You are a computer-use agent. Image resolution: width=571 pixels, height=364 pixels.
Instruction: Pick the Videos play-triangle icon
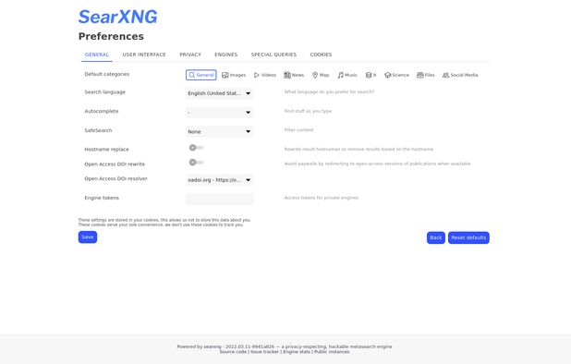click(x=257, y=75)
